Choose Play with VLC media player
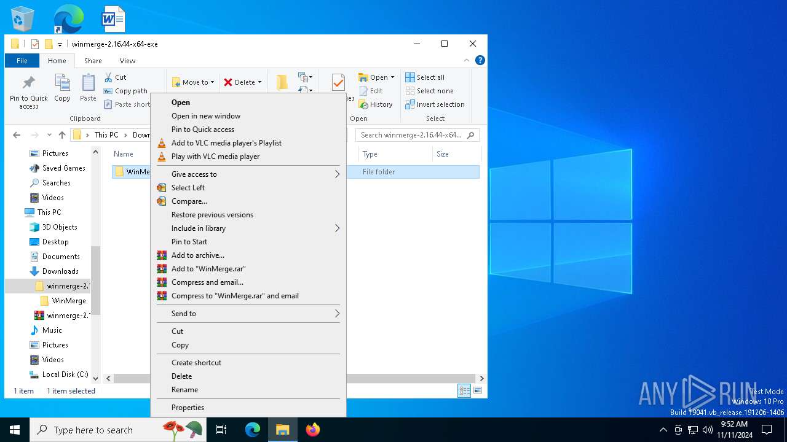The height and width of the screenshot is (442, 787). click(x=248, y=157)
